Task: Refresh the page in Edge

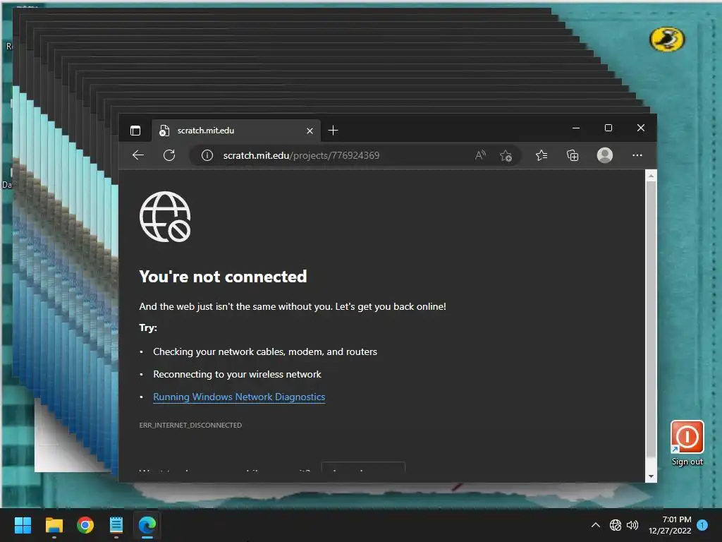Action: point(169,155)
